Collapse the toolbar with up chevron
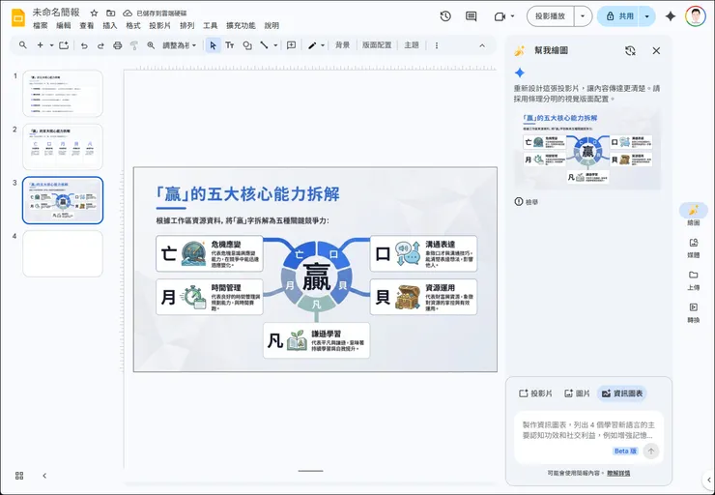 [482, 45]
